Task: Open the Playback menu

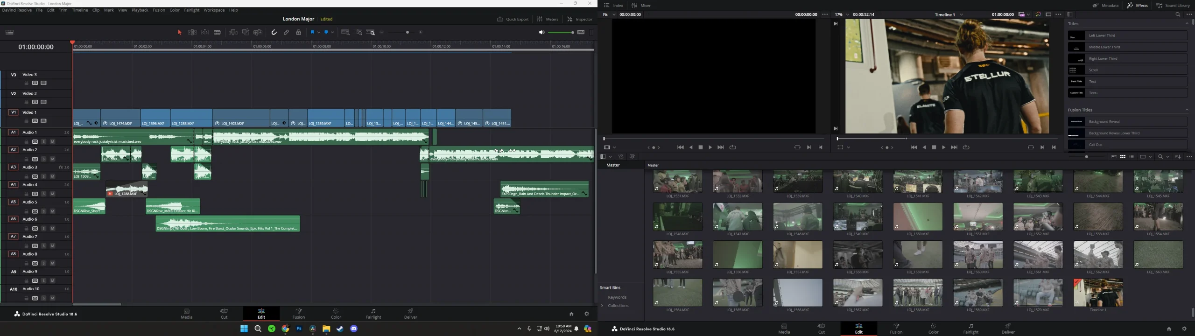Action: point(140,10)
